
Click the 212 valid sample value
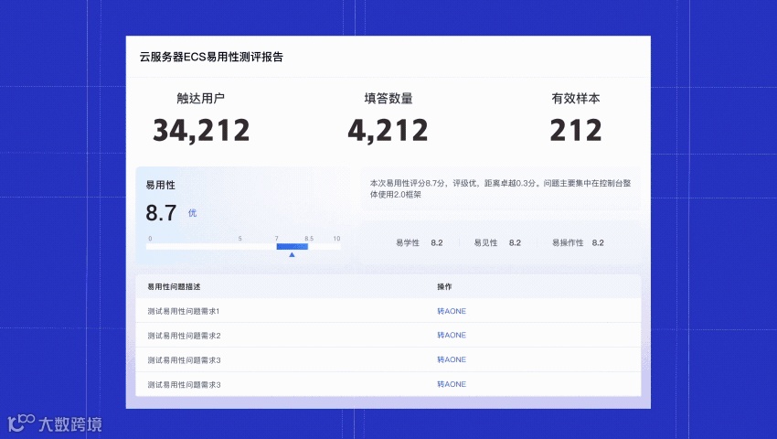tap(576, 130)
